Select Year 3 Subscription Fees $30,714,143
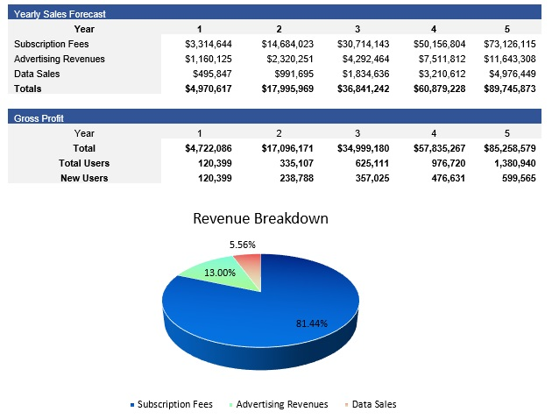This screenshot has height=419, width=552. [364, 44]
